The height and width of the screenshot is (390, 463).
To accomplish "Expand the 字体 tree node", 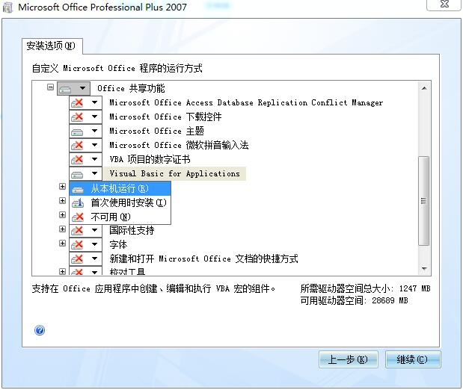I will [x=62, y=243].
